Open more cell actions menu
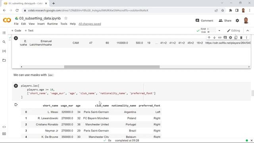This screenshot has height=143, width=254. 246,38
